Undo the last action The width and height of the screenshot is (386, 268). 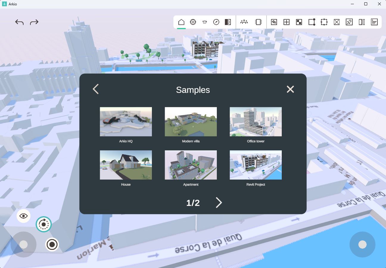19,22
